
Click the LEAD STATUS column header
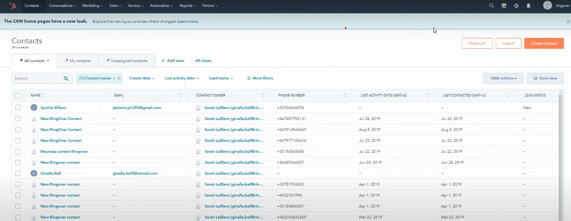(x=535, y=96)
